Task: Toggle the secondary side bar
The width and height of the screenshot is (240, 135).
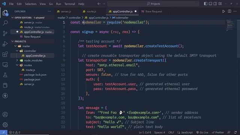Action: point(215,4)
